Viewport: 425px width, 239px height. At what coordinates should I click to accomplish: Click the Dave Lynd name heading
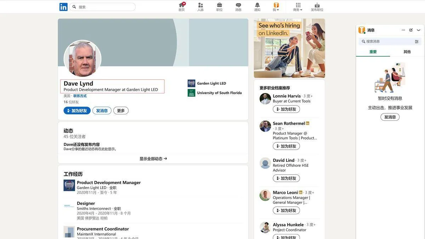click(78, 84)
